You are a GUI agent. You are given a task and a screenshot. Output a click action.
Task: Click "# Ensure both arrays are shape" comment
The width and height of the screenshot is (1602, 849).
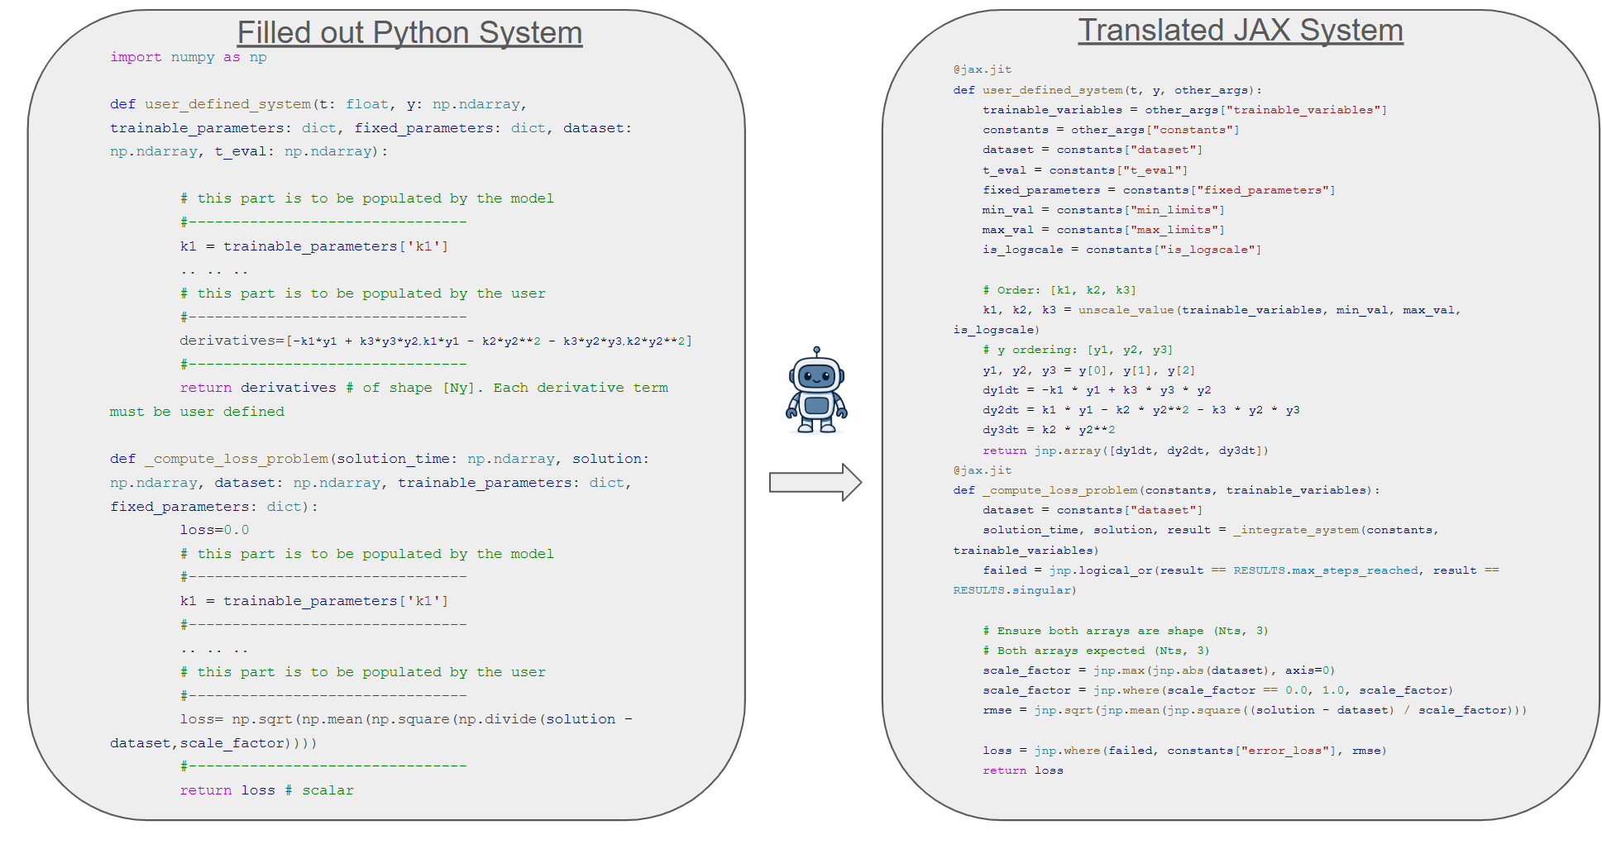coord(1126,631)
